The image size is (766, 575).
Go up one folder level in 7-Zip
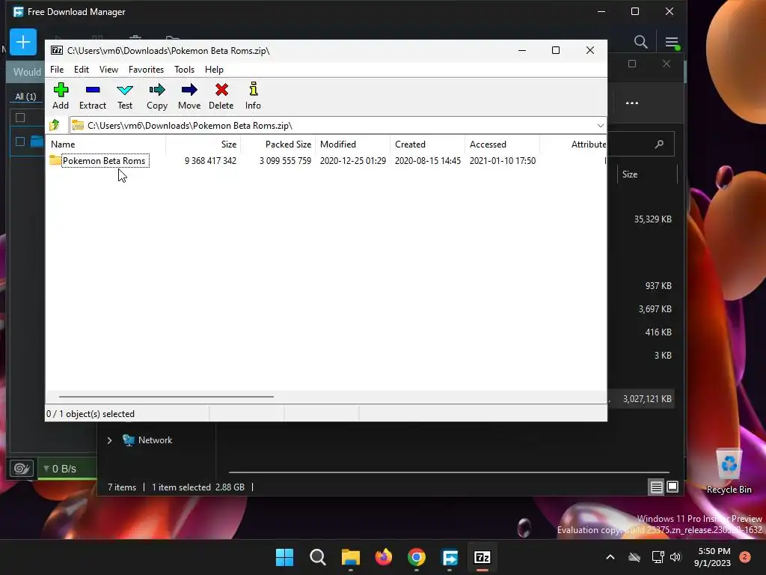point(55,125)
